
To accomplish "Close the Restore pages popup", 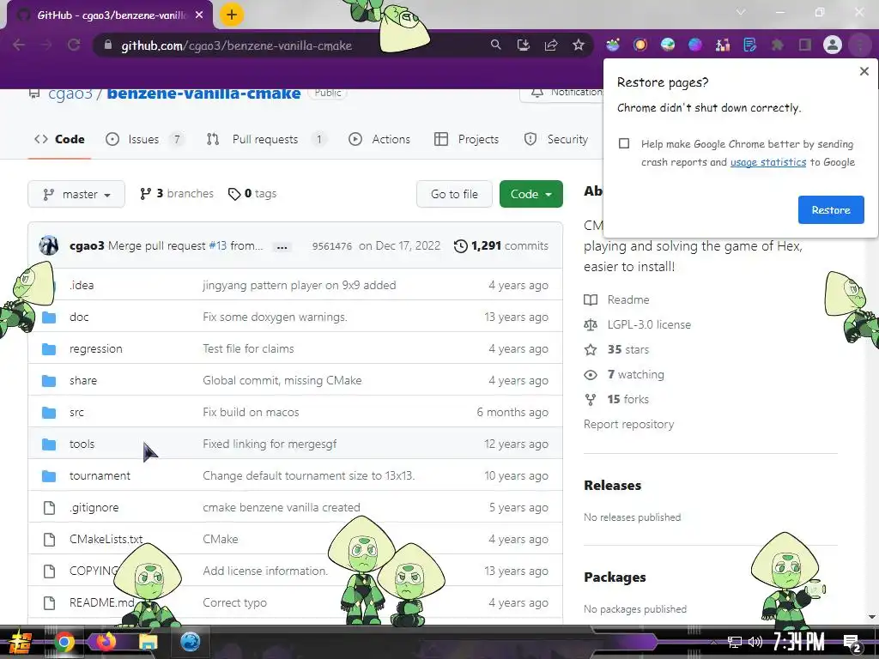I will coord(864,71).
